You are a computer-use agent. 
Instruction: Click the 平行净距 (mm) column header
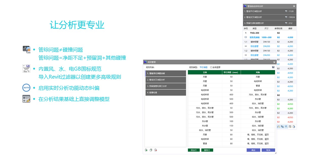231,73
